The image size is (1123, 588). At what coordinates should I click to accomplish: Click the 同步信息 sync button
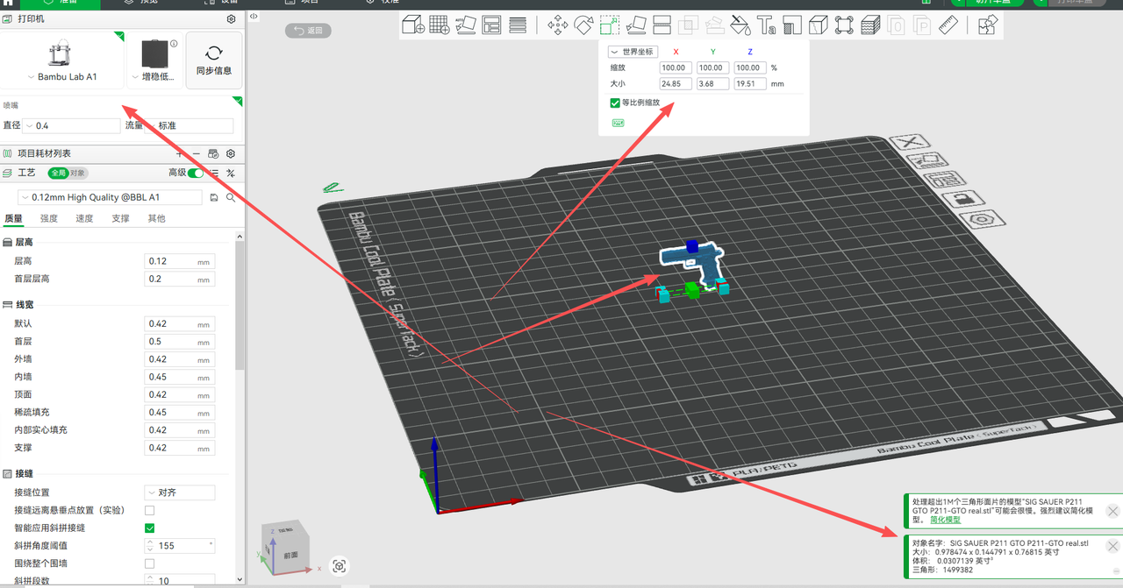[x=214, y=60]
